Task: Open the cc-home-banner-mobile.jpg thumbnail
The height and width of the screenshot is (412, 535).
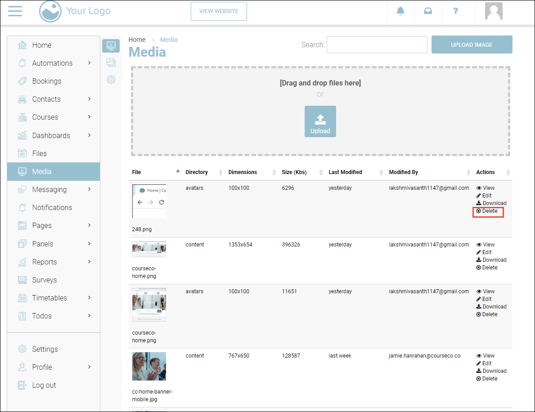Action: point(149,366)
